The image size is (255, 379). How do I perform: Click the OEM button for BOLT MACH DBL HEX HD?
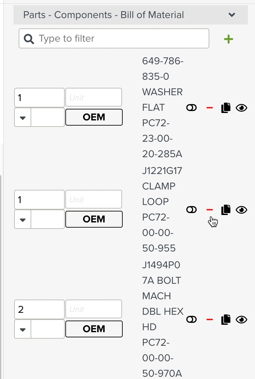pos(94,329)
